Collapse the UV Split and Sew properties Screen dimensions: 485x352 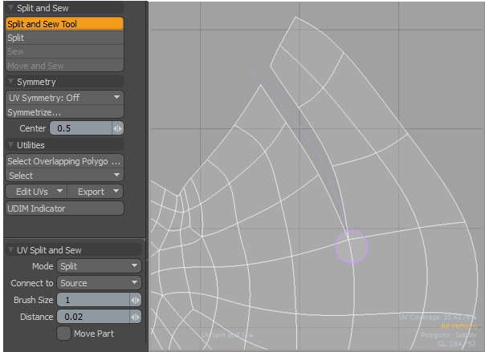pyautogui.click(x=11, y=250)
